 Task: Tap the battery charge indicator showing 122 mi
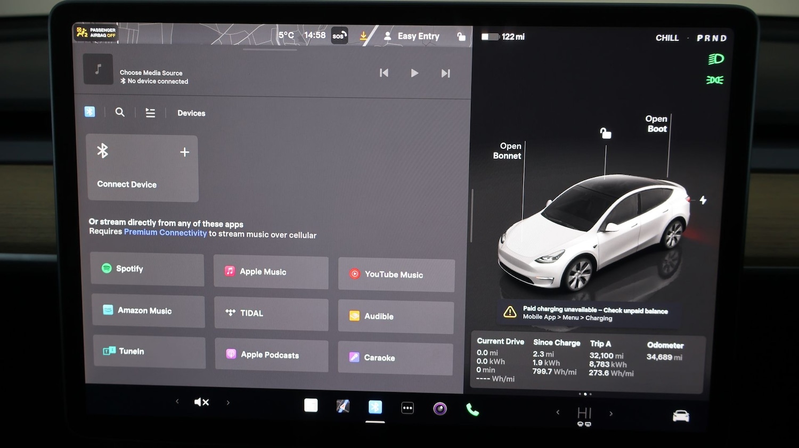coord(502,36)
